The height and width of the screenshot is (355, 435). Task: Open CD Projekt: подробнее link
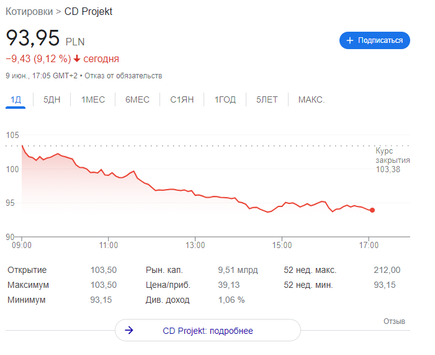(208, 331)
